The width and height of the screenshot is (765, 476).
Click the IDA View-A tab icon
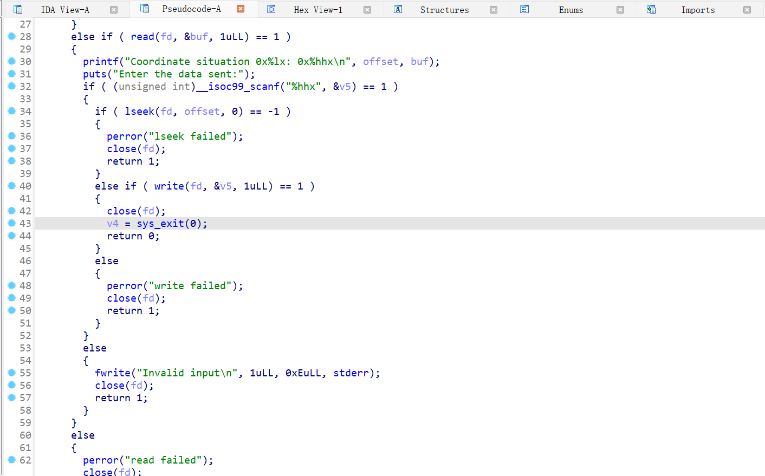[18, 9]
